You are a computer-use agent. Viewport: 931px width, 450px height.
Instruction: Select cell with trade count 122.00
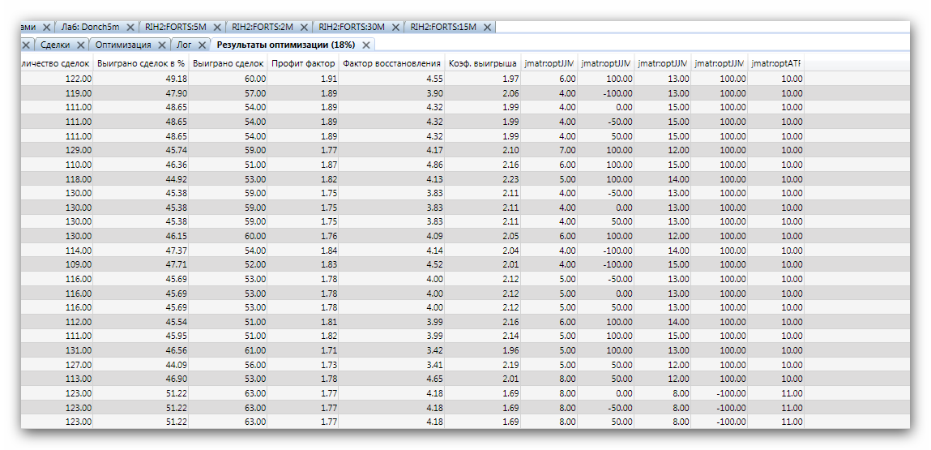click(57, 79)
